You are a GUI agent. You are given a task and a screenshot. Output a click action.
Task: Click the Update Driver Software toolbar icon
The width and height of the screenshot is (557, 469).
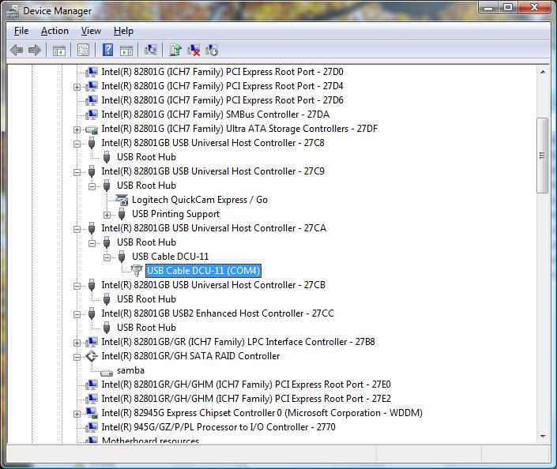pos(175,50)
